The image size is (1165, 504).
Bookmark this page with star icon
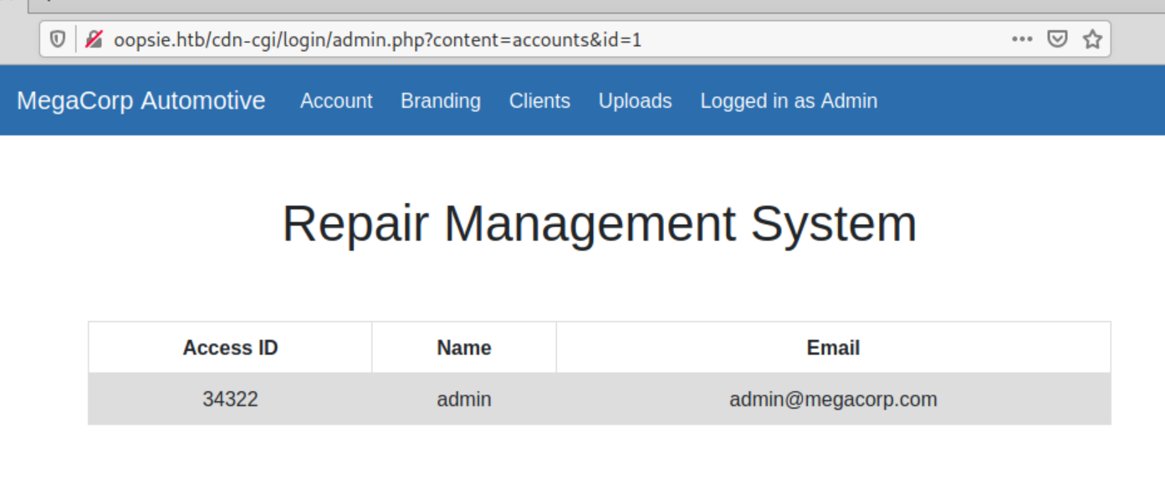click(1092, 39)
